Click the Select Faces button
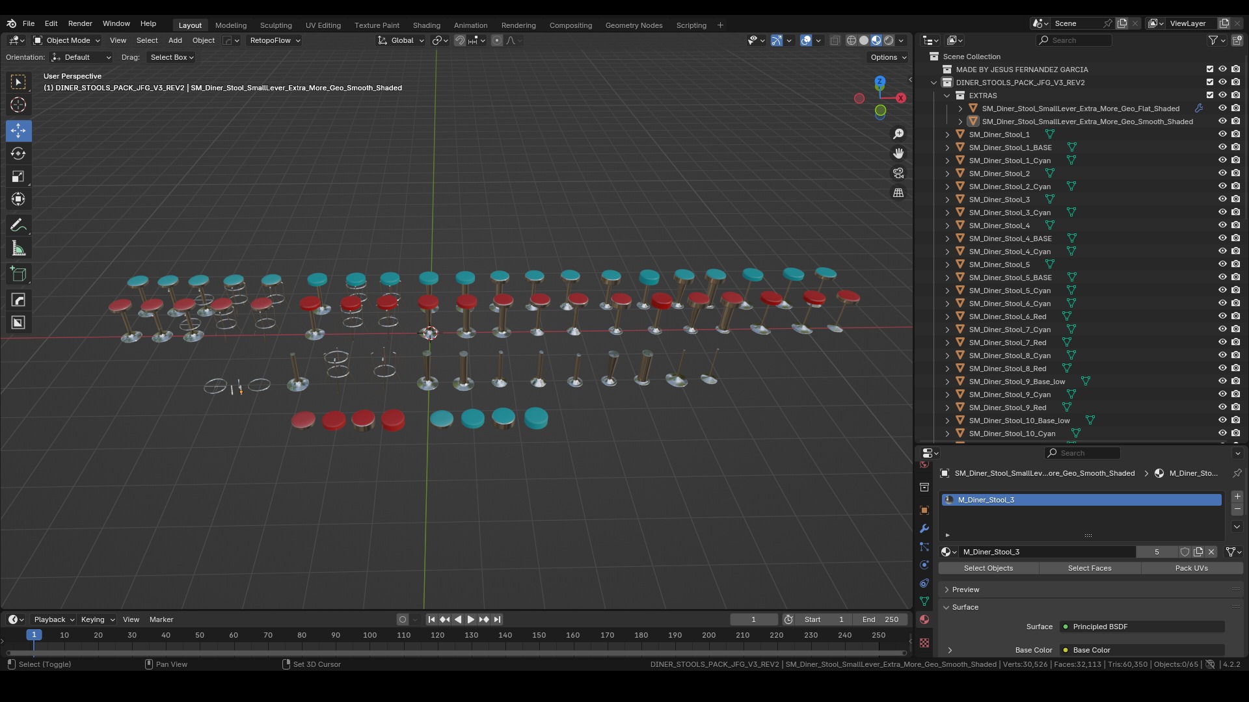This screenshot has height=702, width=1249. 1090,568
